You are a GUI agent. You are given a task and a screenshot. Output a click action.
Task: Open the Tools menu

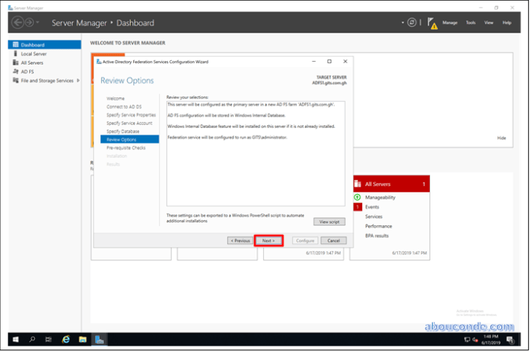pyautogui.click(x=471, y=22)
